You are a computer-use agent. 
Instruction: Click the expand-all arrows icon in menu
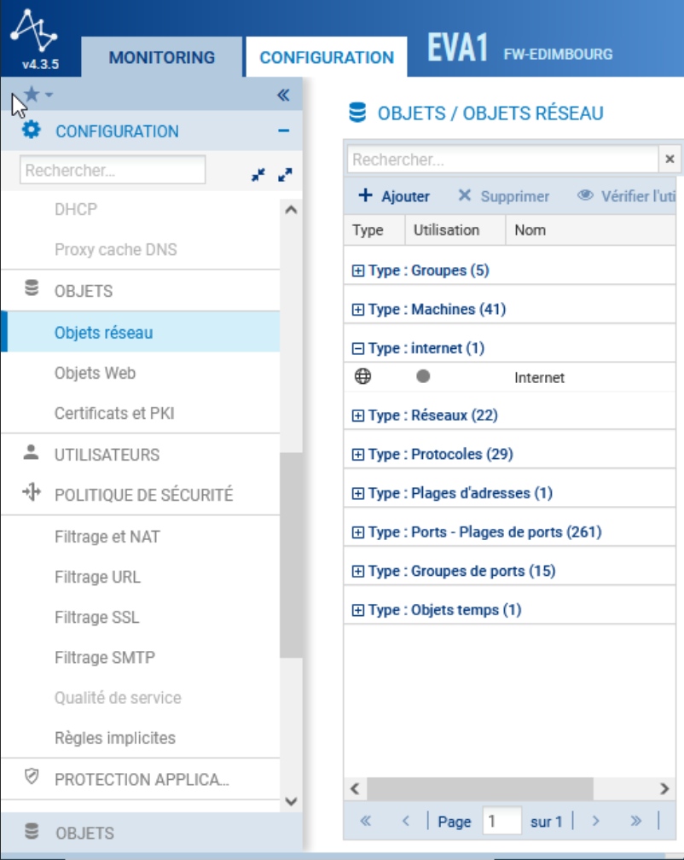click(285, 173)
